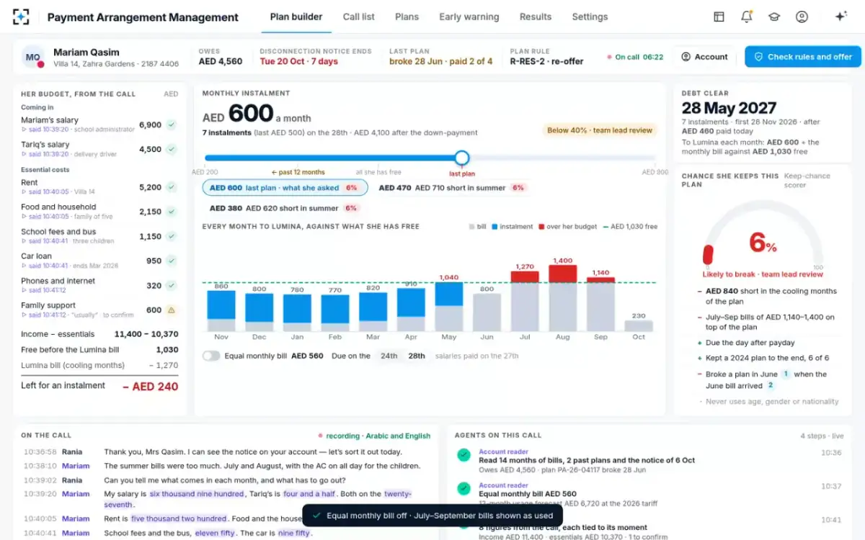Click the red gauge marker at 6%
Viewport: 865px width, 540px height.
click(x=708, y=256)
